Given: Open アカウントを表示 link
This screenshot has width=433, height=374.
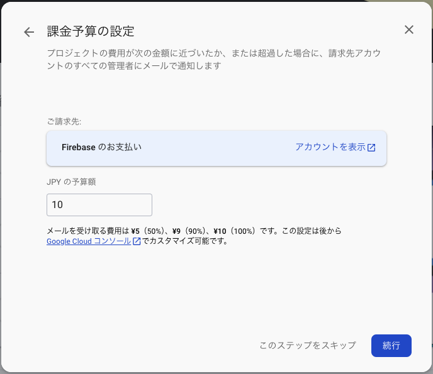Looking at the screenshot, I should pos(335,147).
